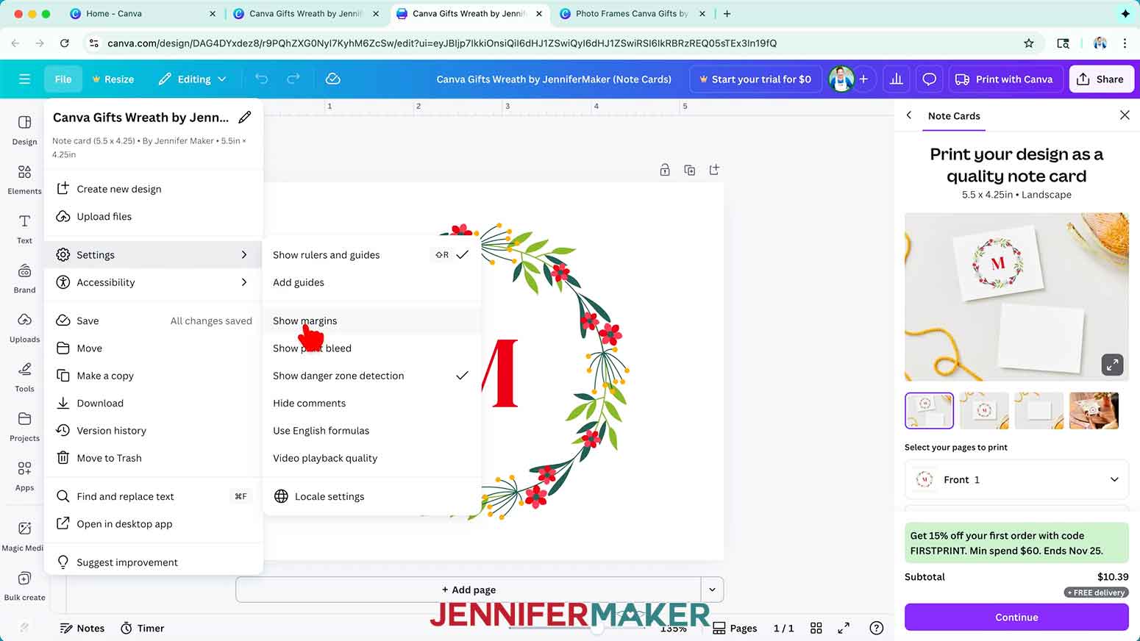The width and height of the screenshot is (1140, 641).
Task: Open Bulk create in sidebar
Action: tap(24, 585)
